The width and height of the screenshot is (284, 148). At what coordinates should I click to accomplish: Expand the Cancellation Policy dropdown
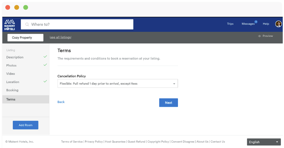tap(118, 83)
